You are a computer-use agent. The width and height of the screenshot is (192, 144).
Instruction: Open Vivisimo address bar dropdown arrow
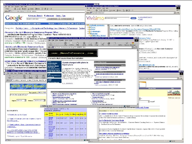[x=174, y=13]
